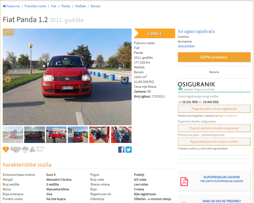254x203 pixels.
Task: Click Nije registrovan value
Action: point(145,194)
